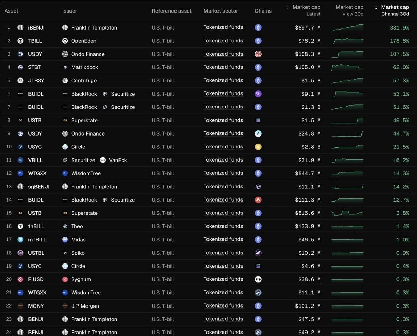Click the JTRSY asset icon
The image size is (417, 336).
pyautogui.click(x=21, y=81)
